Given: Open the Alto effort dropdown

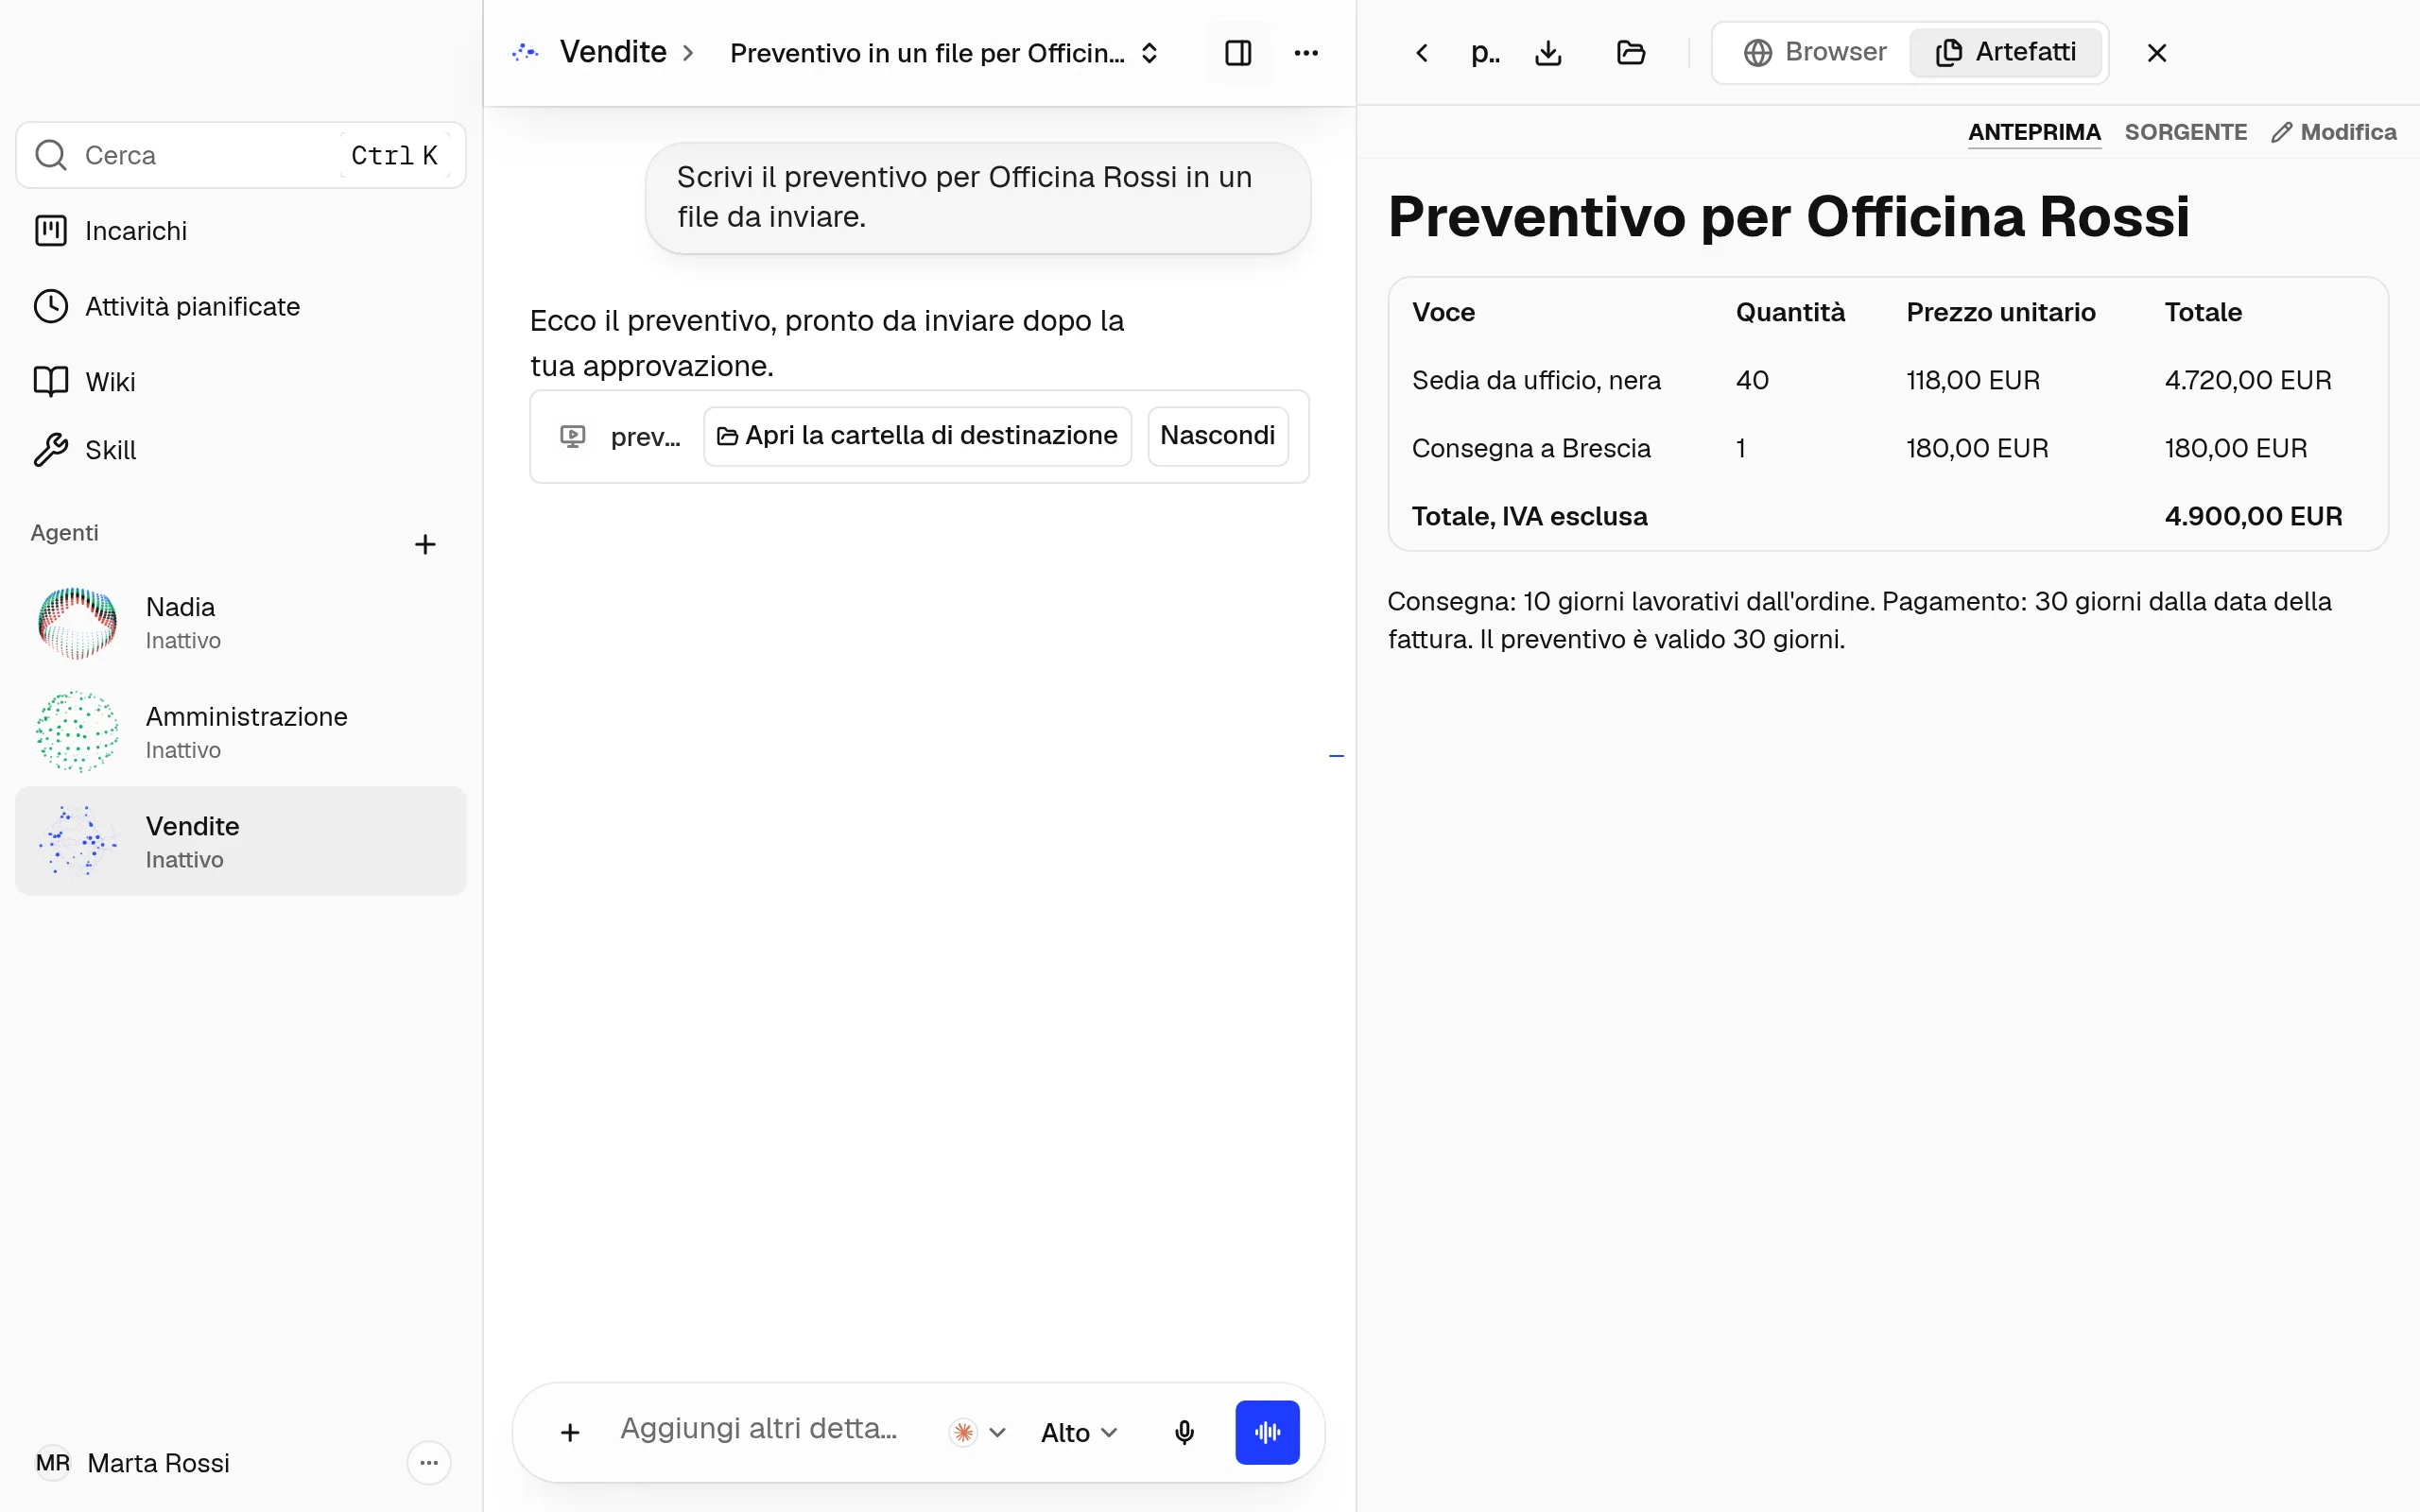Looking at the screenshot, I should (1078, 1432).
